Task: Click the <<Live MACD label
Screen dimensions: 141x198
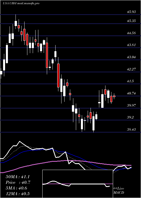Action: [119, 190]
